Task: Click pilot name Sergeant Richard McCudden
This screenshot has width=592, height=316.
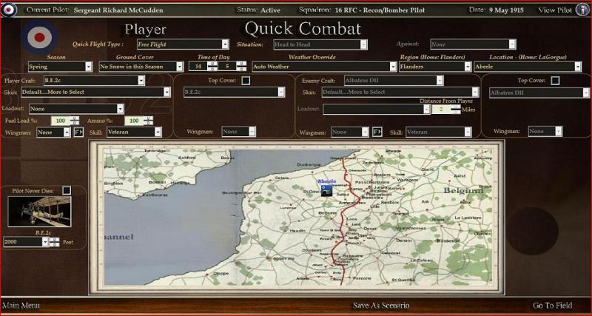Action: pyautogui.click(x=118, y=10)
